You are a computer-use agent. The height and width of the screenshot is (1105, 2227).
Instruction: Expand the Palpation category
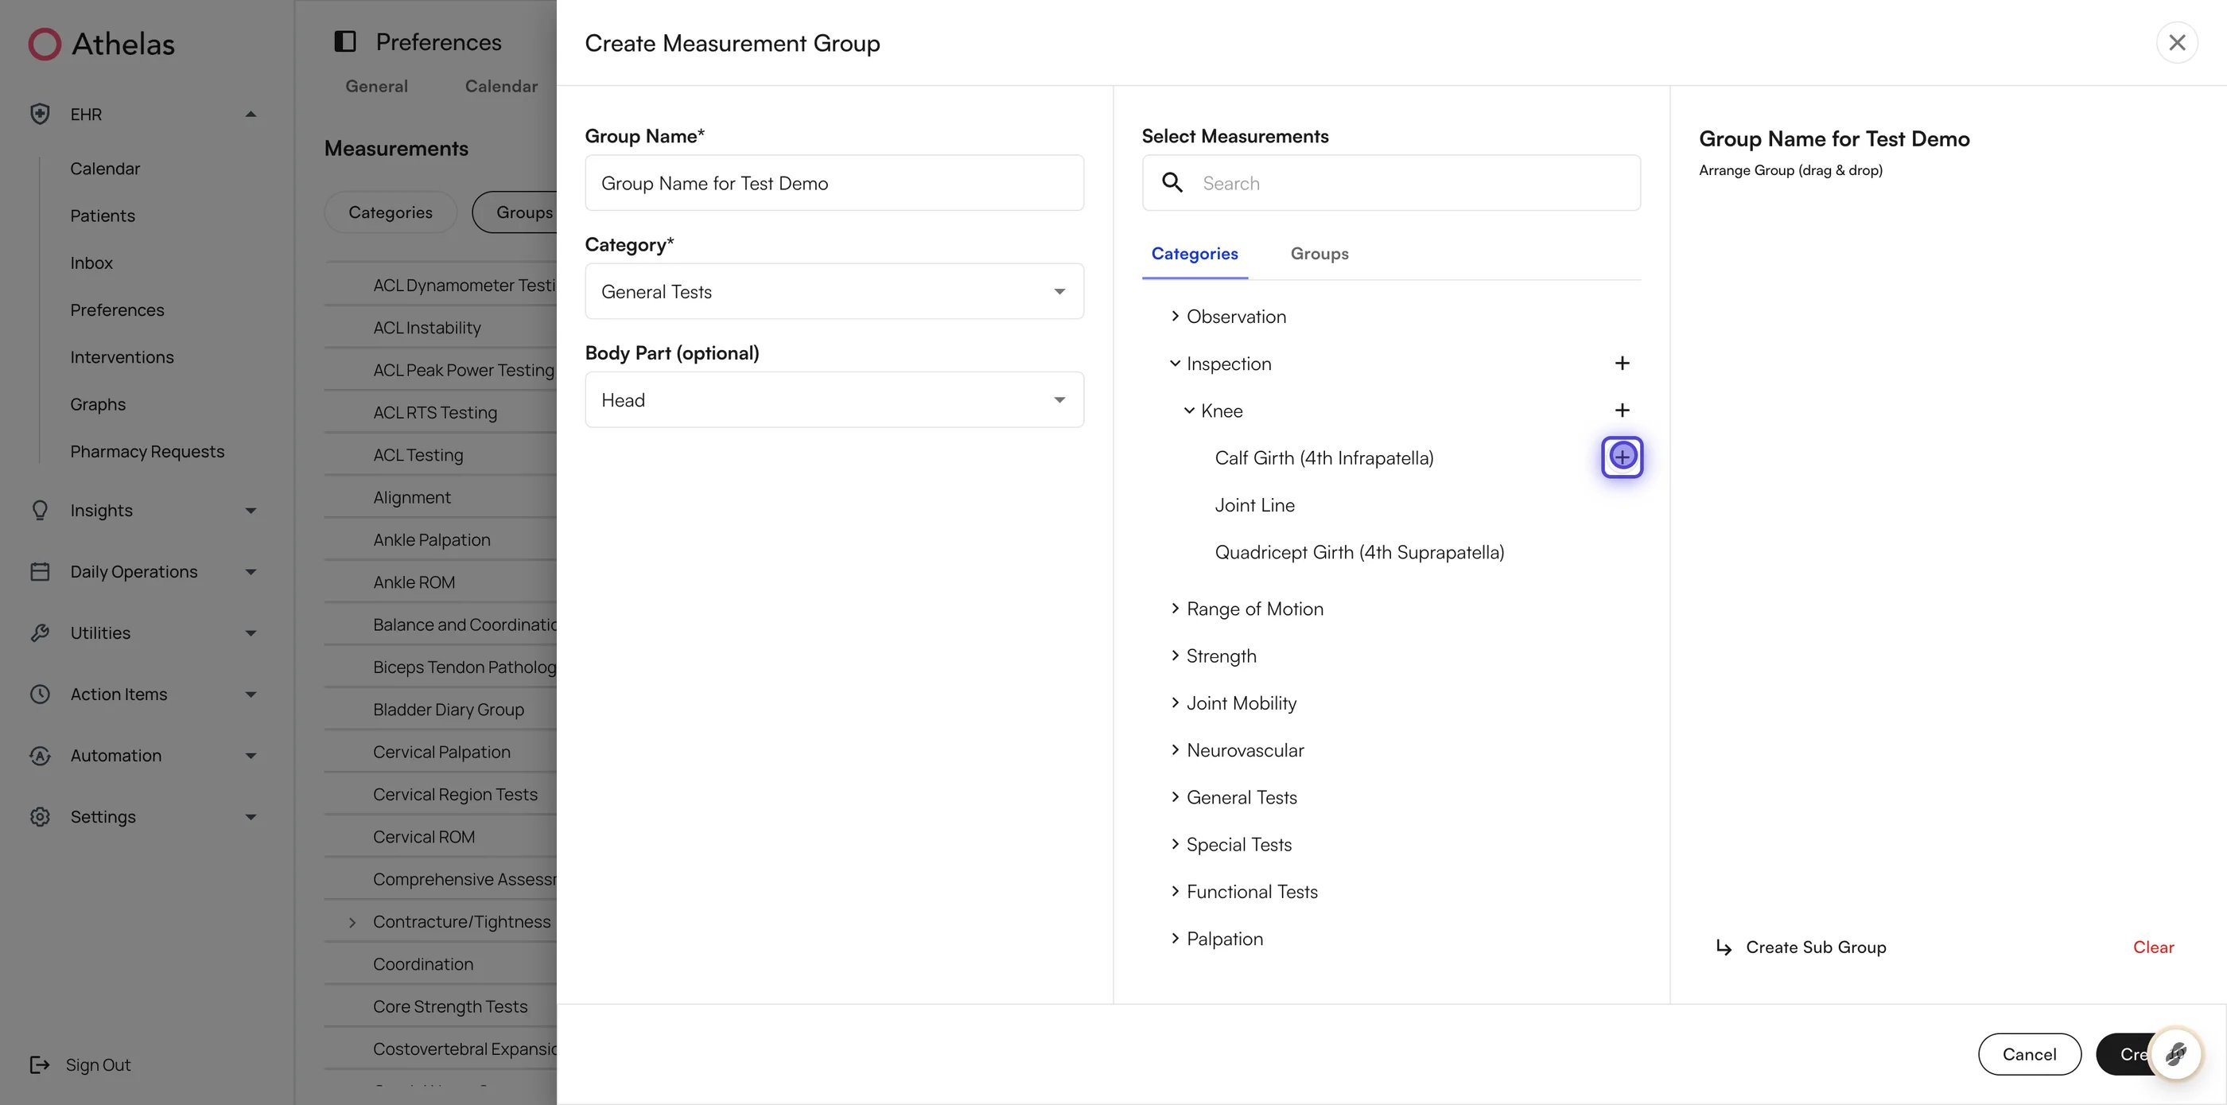pyautogui.click(x=1175, y=938)
